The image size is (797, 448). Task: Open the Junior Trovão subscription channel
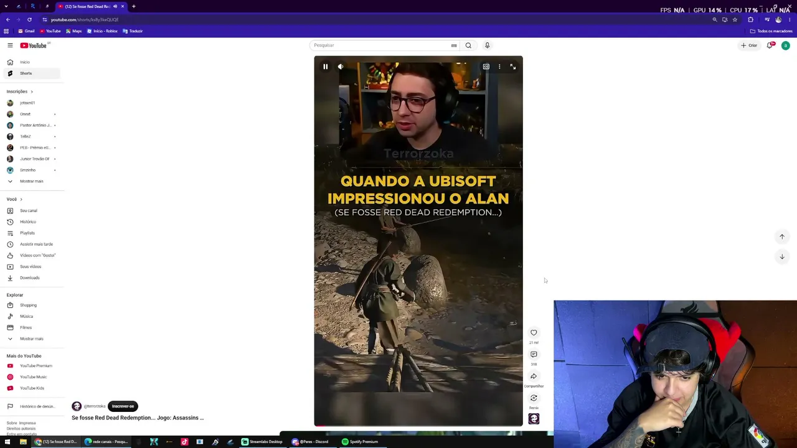(31, 159)
